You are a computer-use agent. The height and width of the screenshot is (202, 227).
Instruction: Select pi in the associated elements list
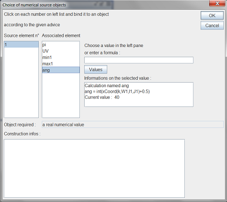tap(61, 45)
